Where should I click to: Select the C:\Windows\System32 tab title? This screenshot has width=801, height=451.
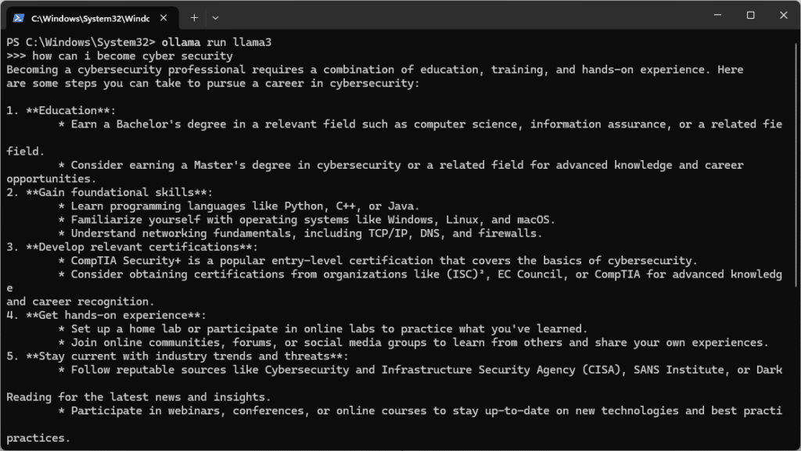coord(91,18)
